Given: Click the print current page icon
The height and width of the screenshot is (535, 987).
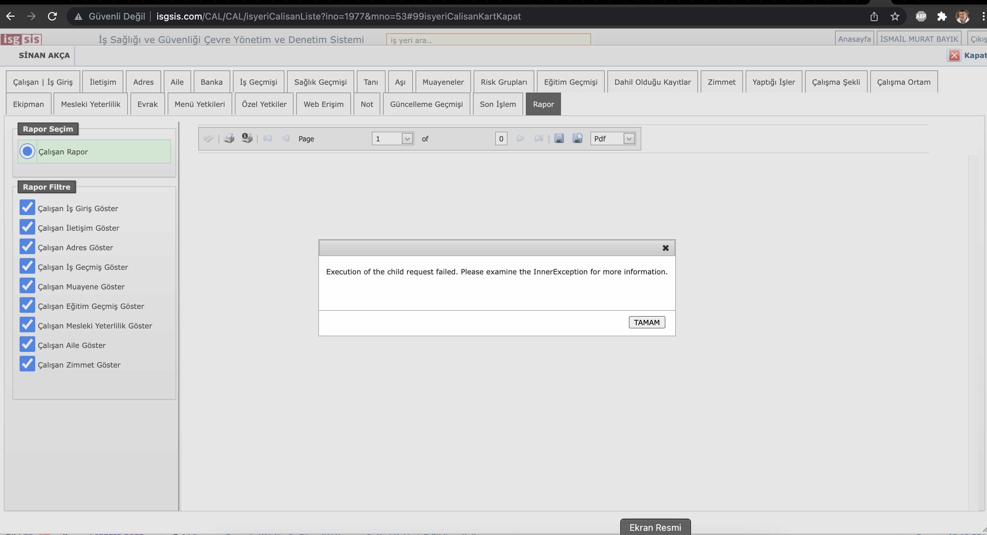Looking at the screenshot, I should tap(247, 138).
